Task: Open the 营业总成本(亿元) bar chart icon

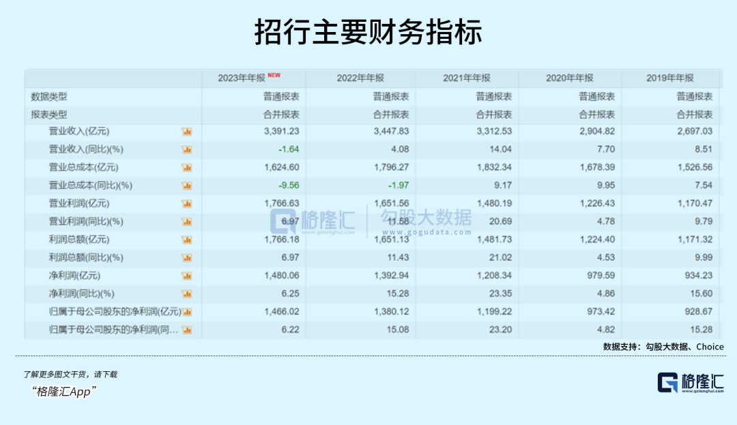Action: [x=186, y=167]
